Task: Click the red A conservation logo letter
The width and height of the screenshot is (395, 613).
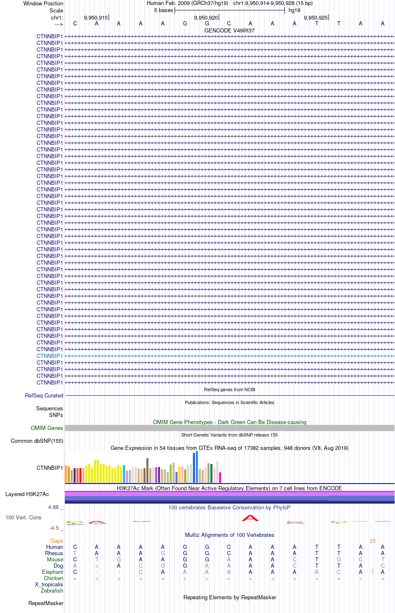Action: (250, 518)
